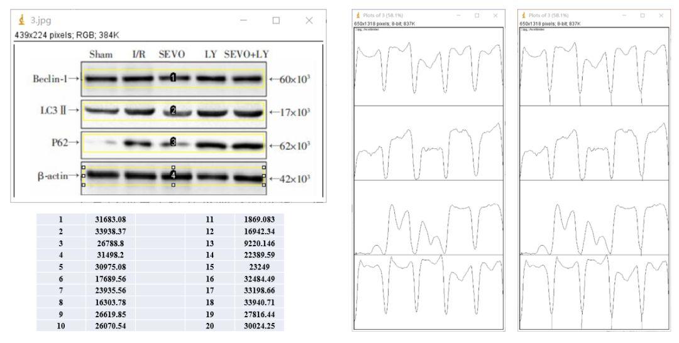Click the 'Beclin-1' protein label
This screenshot has width=679, height=343.
pos(50,79)
